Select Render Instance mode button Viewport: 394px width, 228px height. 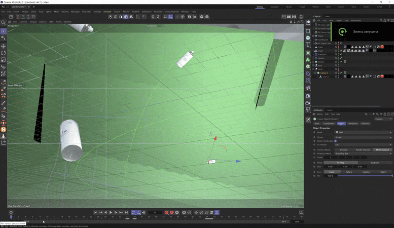[x=363, y=149]
